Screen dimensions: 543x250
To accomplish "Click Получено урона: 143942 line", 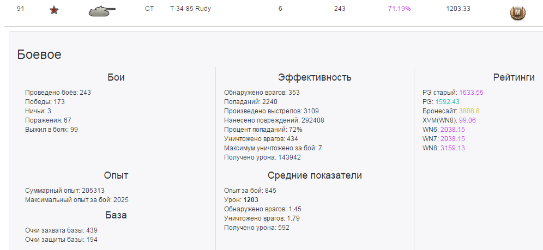I will 262,157.
